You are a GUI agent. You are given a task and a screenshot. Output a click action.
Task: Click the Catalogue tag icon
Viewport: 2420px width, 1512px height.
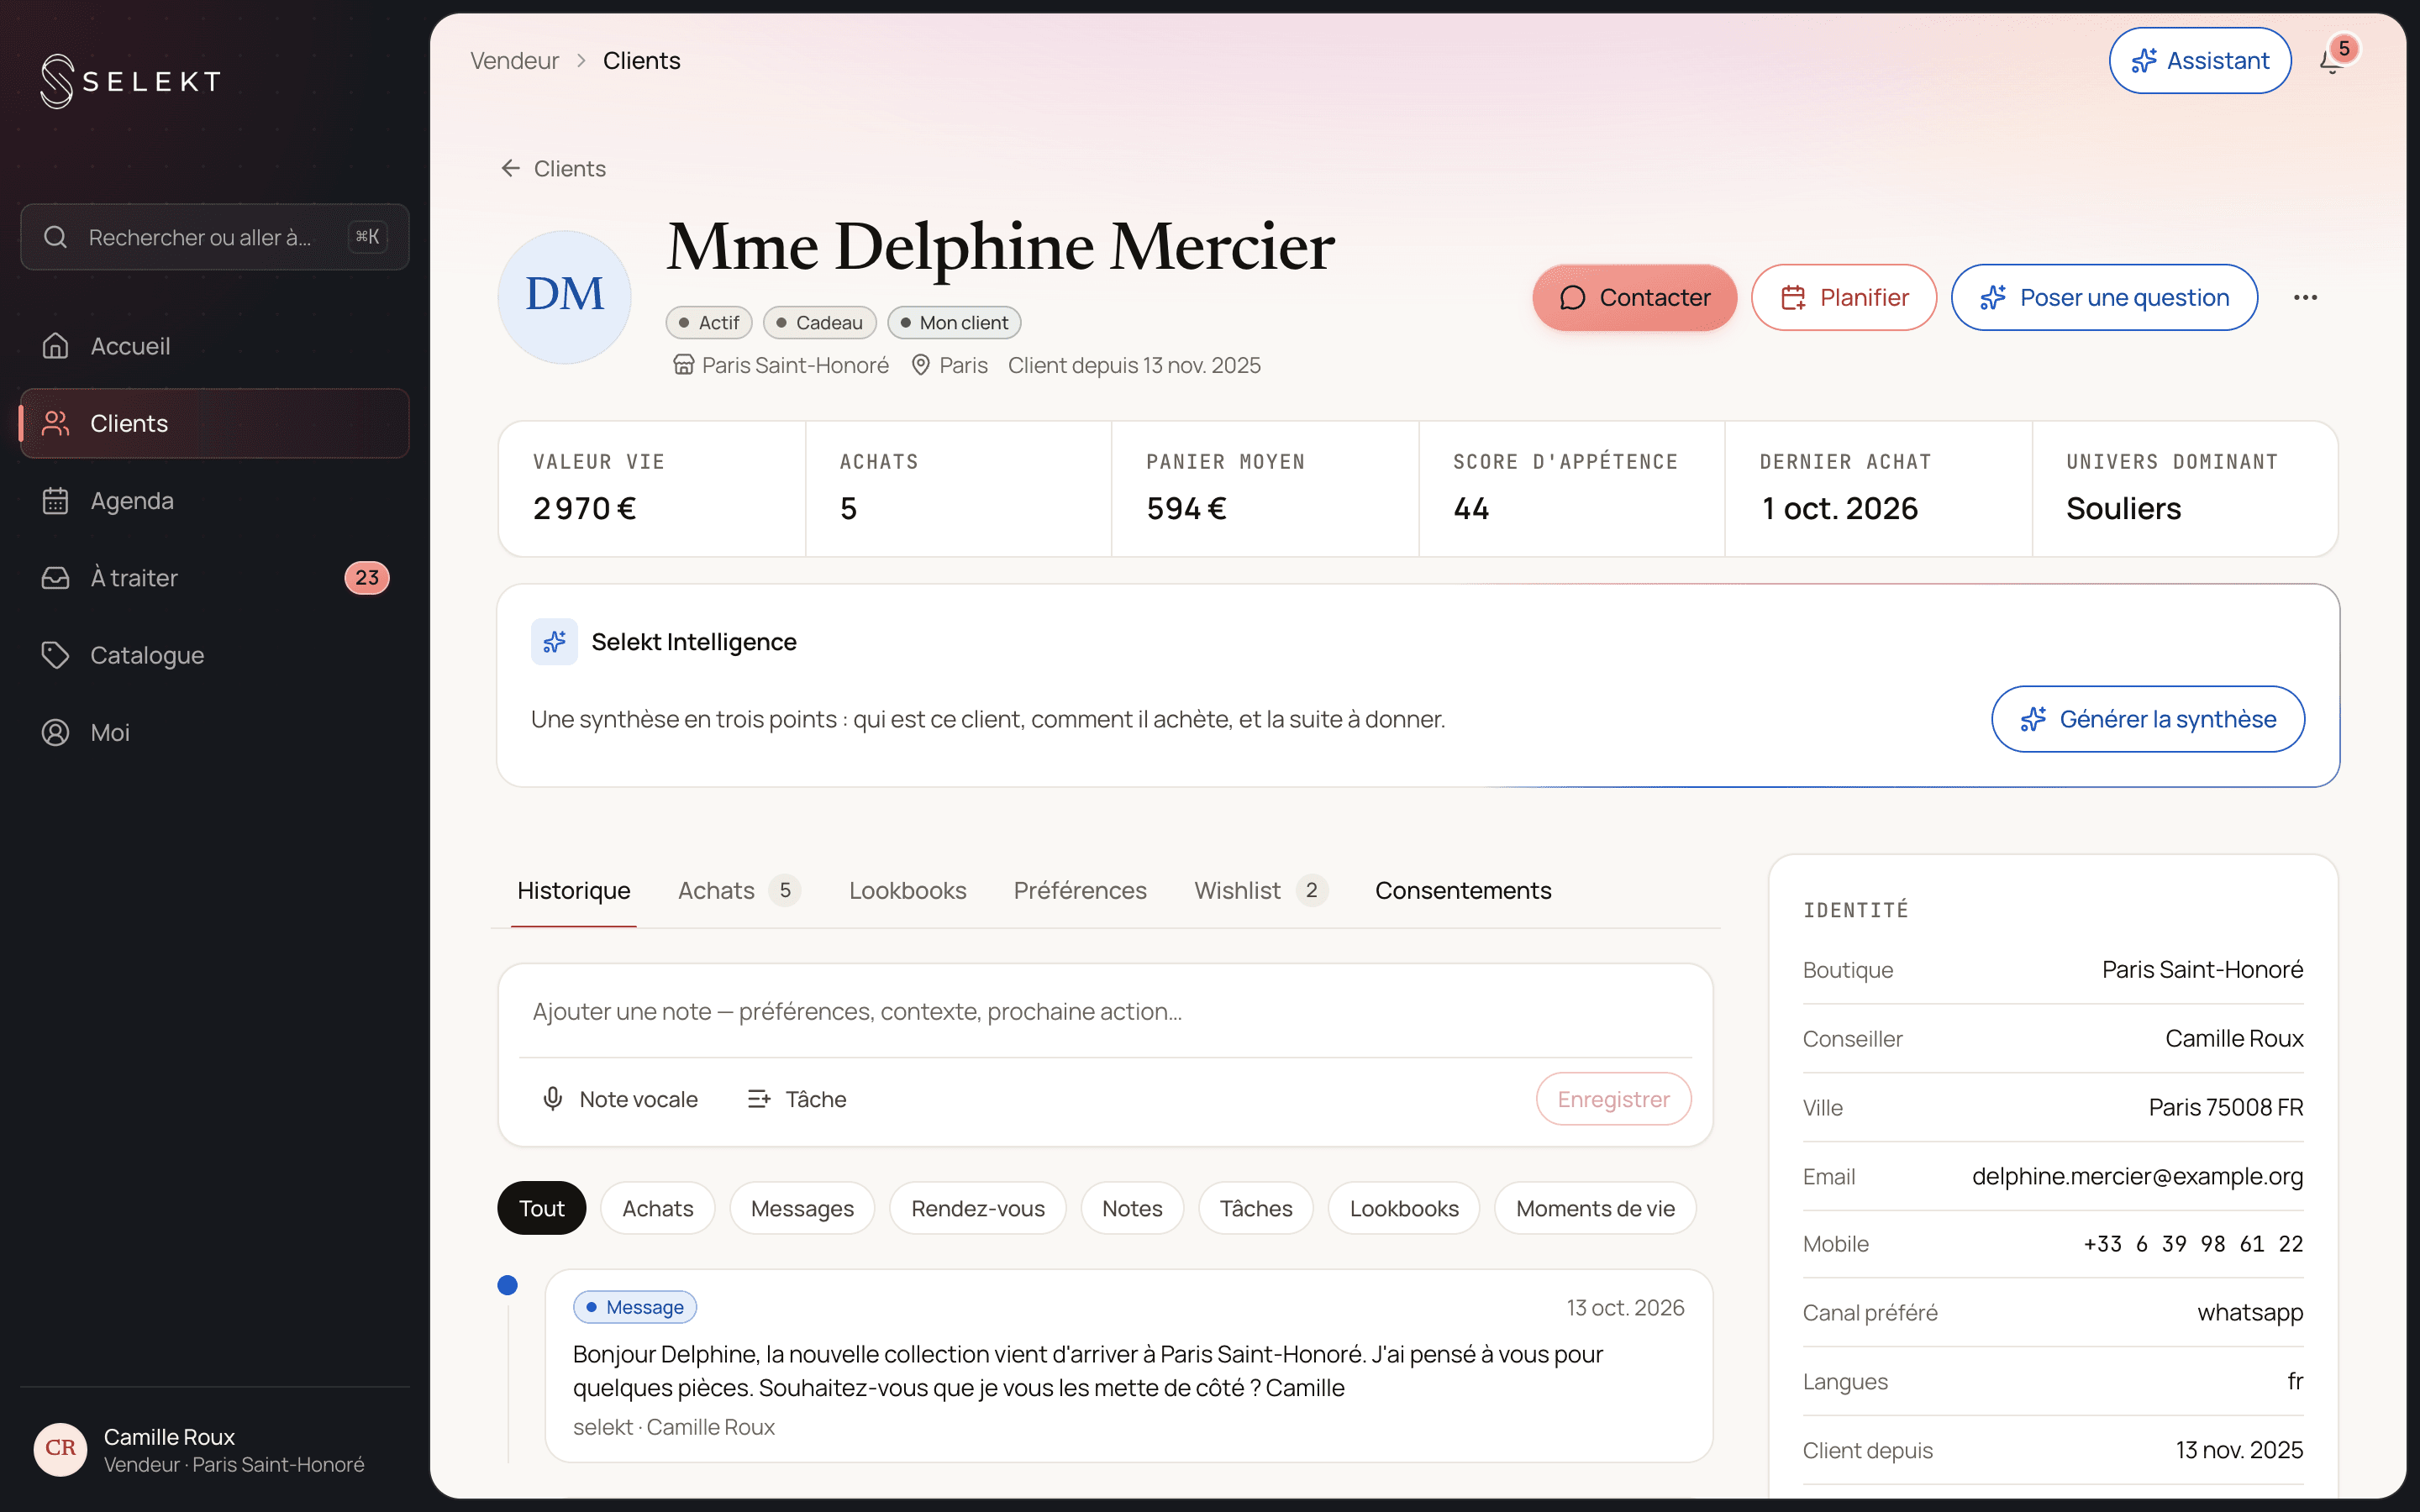click(x=56, y=655)
